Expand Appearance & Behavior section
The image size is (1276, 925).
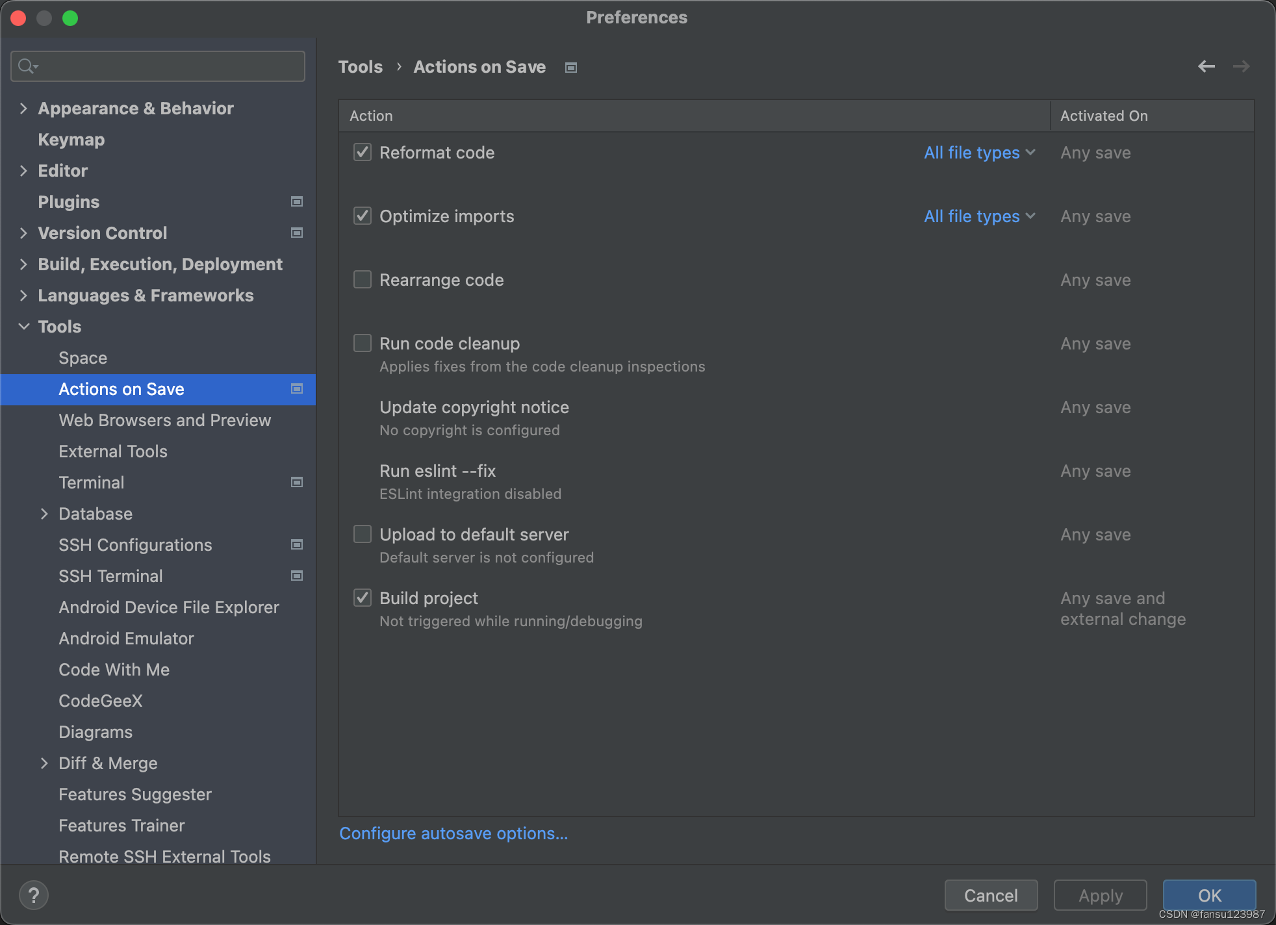[23, 108]
